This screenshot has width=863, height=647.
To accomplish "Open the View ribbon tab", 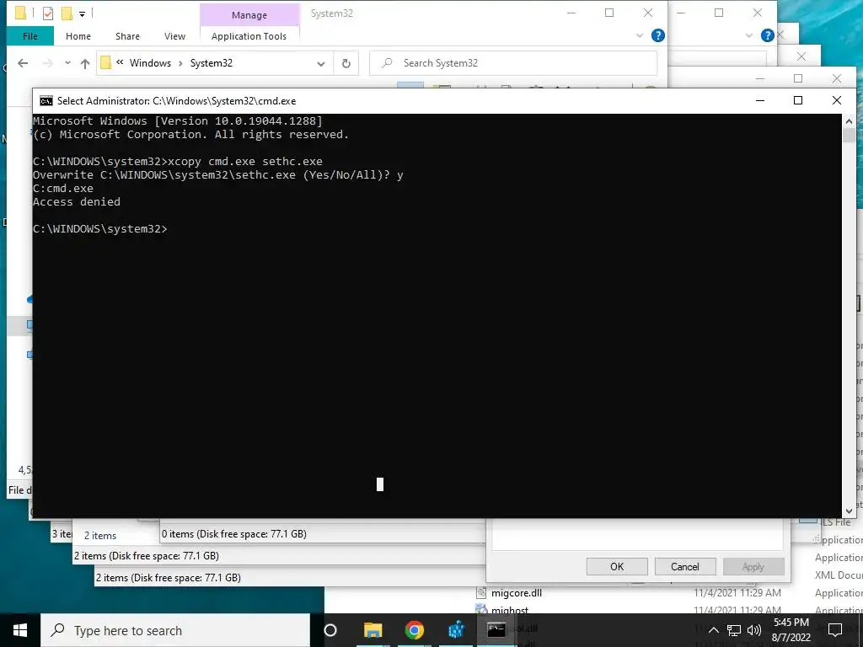I will pos(174,36).
